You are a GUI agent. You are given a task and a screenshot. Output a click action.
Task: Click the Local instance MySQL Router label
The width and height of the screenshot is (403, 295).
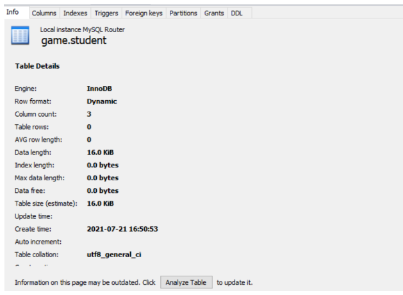[x=82, y=29]
